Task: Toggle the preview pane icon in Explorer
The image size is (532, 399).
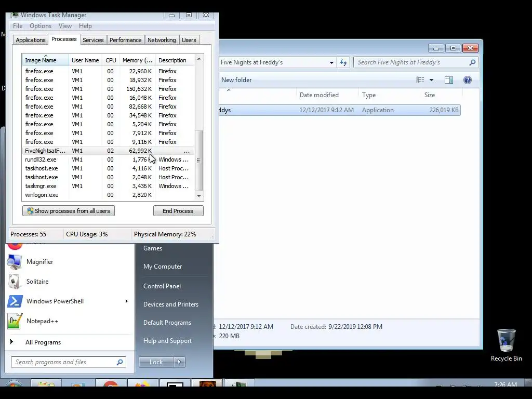Action: pos(448,80)
